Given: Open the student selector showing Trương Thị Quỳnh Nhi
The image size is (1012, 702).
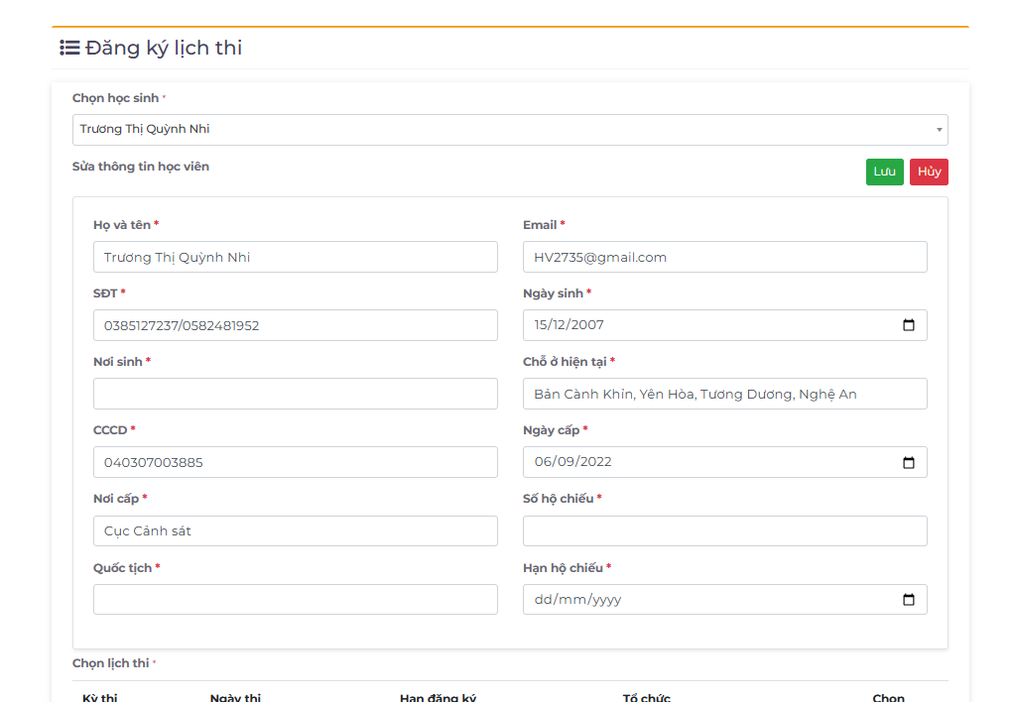Looking at the screenshot, I should tap(496, 130).
